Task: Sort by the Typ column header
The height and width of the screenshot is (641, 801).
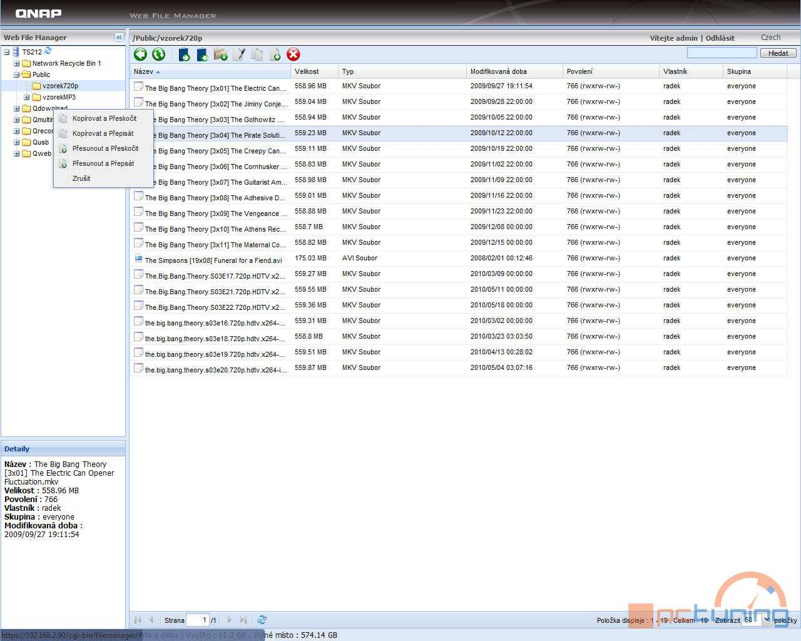Action: [x=402, y=71]
